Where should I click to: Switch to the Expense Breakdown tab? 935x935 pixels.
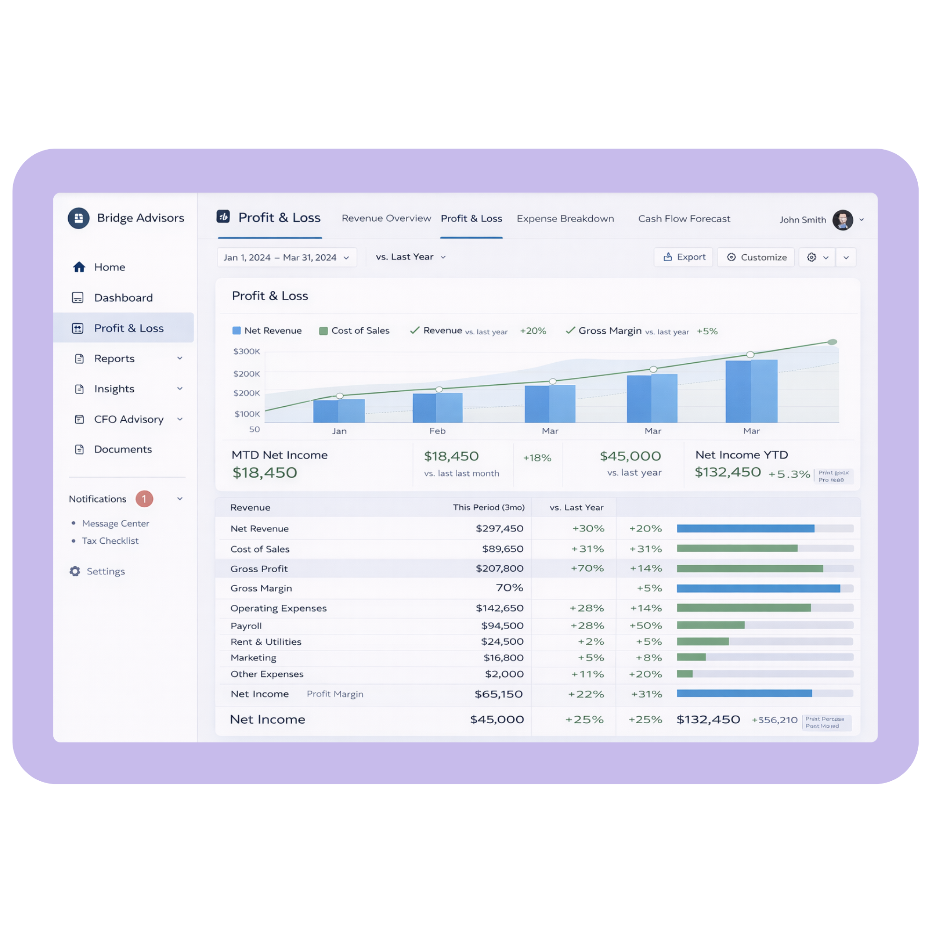coord(565,219)
